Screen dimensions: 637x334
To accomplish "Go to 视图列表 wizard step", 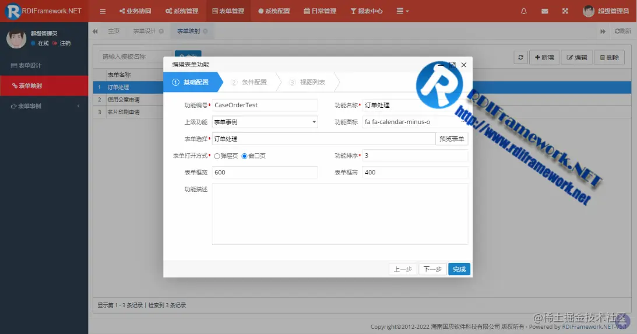I will [x=307, y=82].
